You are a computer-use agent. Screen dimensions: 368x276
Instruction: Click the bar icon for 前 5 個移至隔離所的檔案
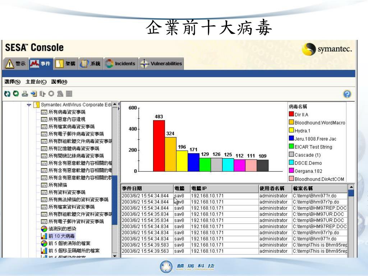[44, 250]
